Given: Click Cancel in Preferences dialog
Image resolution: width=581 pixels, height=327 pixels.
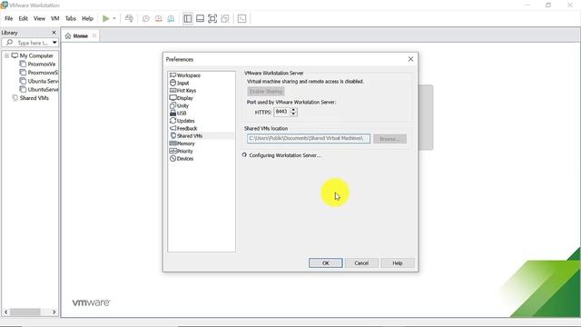Looking at the screenshot, I should [x=361, y=263].
